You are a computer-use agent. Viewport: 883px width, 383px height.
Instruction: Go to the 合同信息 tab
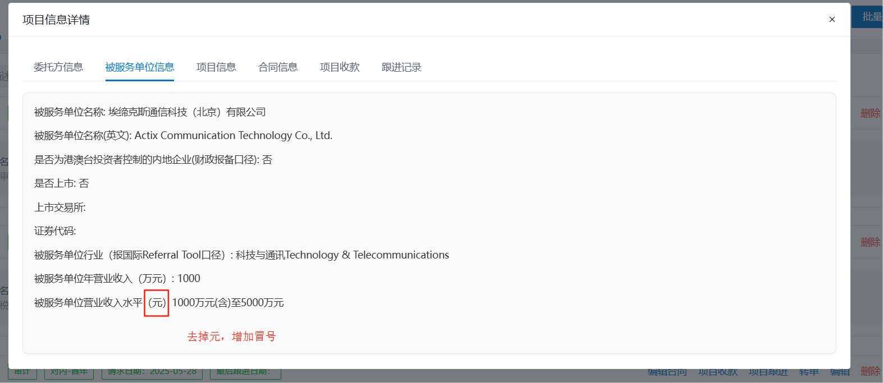(x=278, y=67)
